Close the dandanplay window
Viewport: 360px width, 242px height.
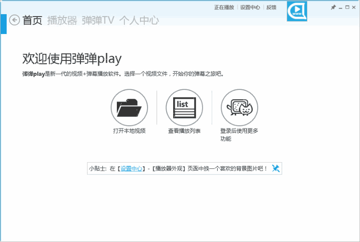coord(354,8)
